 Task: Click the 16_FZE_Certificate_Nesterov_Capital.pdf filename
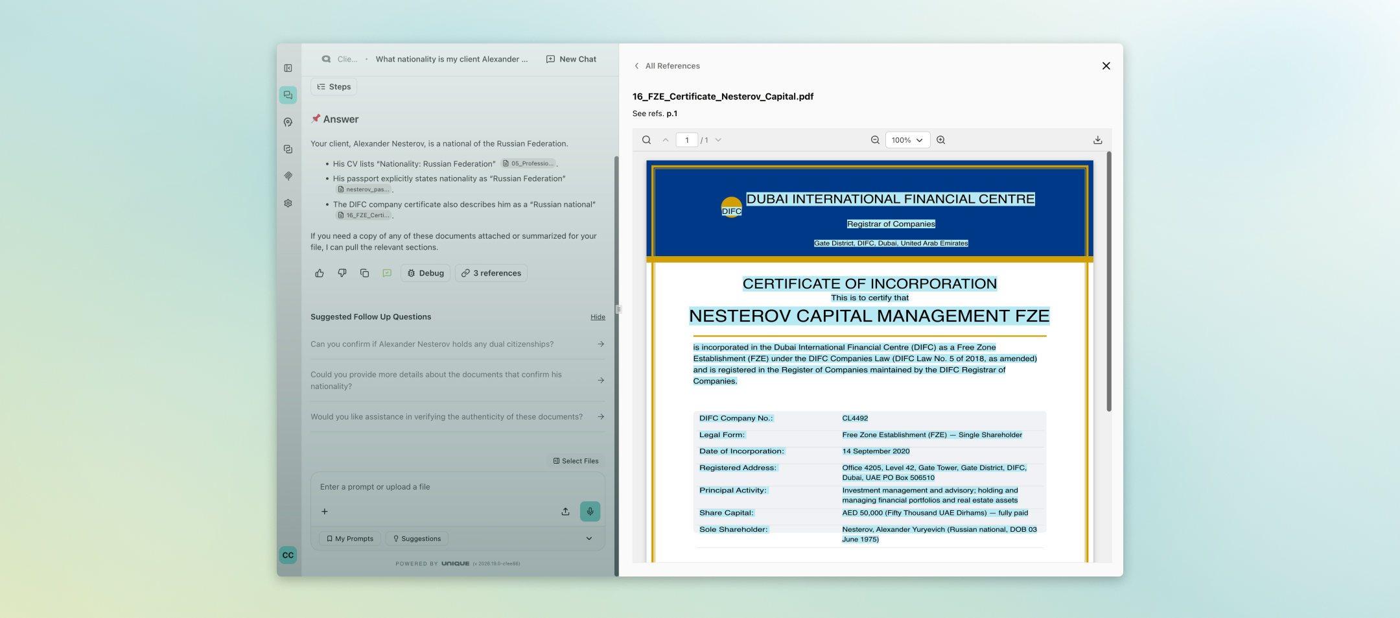coord(723,97)
